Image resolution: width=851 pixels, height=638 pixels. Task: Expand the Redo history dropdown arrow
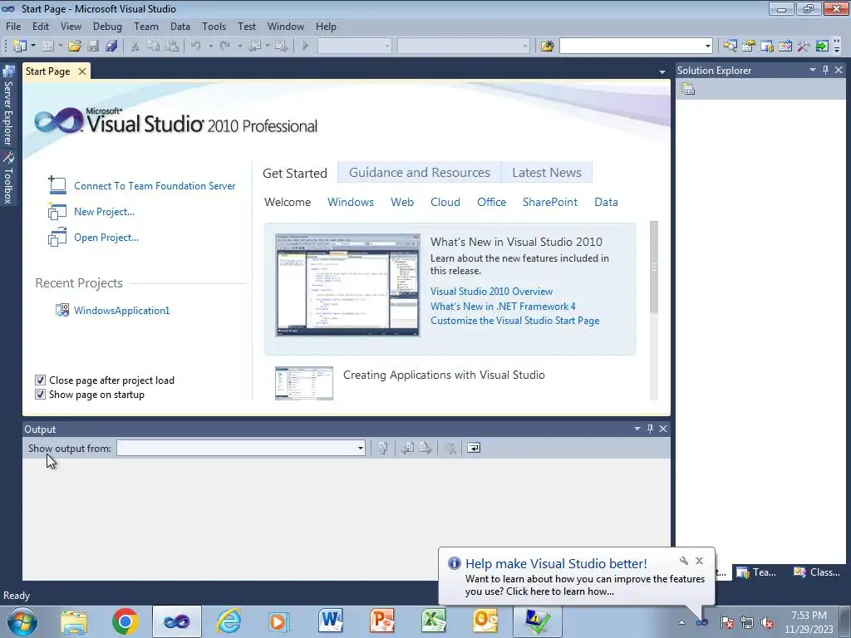(239, 47)
